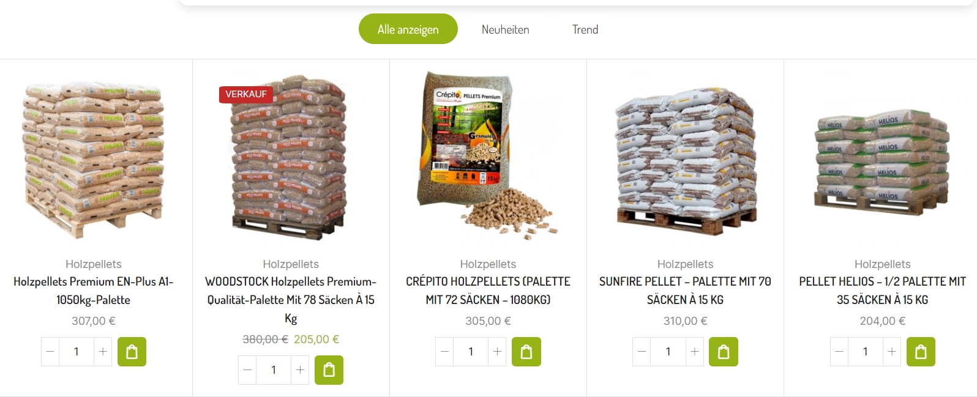Decrease quantity of WOODSTOCK Holzpellets
Screen dimensions: 977x397
(x=247, y=370)
